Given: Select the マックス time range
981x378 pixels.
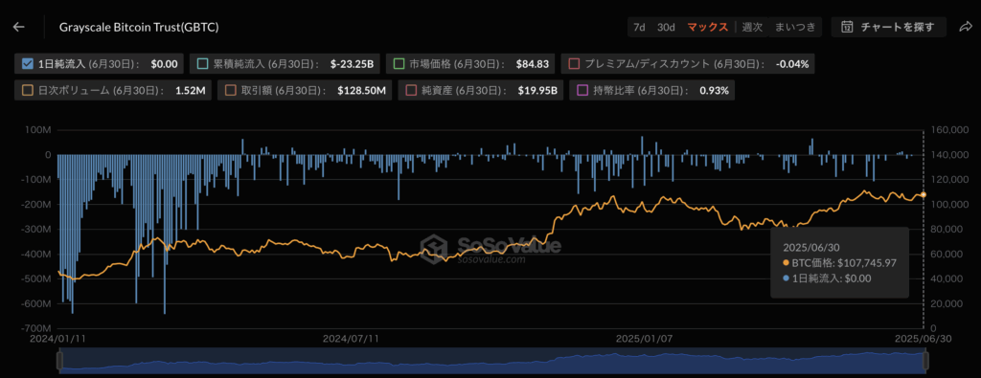Looking at the screenshot, I should [708, 27].
